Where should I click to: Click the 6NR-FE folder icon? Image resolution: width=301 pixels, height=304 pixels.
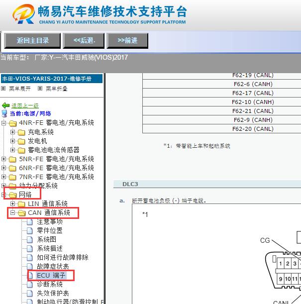click(x=12, y=168)
